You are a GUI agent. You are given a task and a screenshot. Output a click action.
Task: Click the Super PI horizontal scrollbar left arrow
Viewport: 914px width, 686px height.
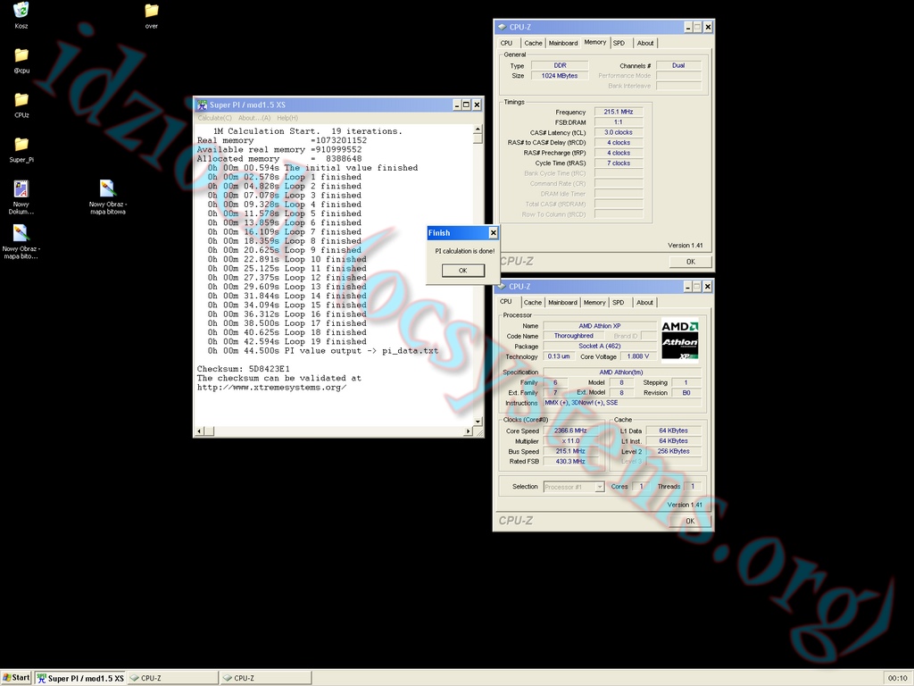pos(199,431)
